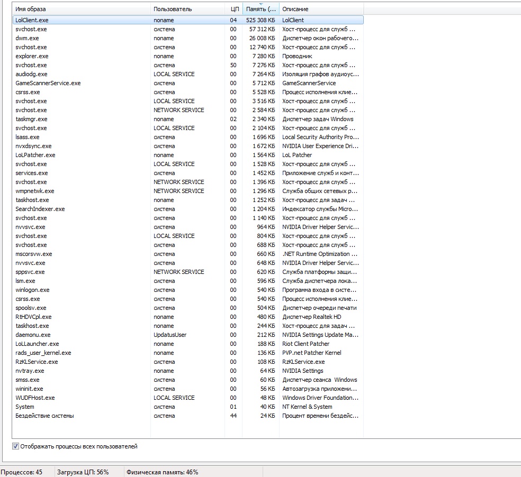Select the LolClient.exe process row
Viewport: 521px width, 477px height.
tap(33, 20)
